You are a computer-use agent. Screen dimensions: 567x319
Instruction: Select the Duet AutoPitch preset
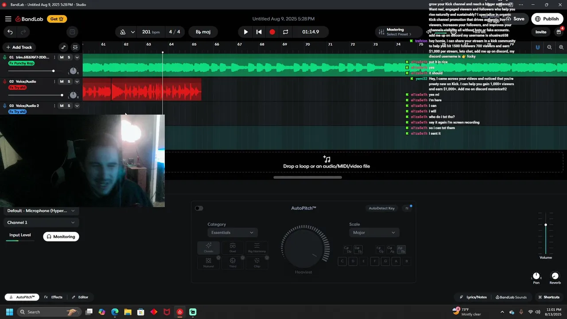pyautogui.click(x=233, y=248)
